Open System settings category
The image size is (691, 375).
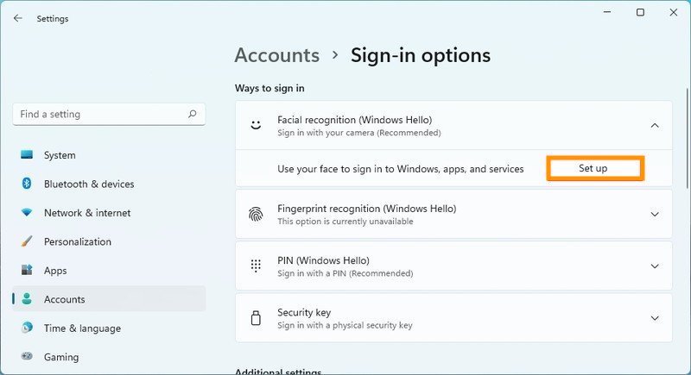(109, 155)
